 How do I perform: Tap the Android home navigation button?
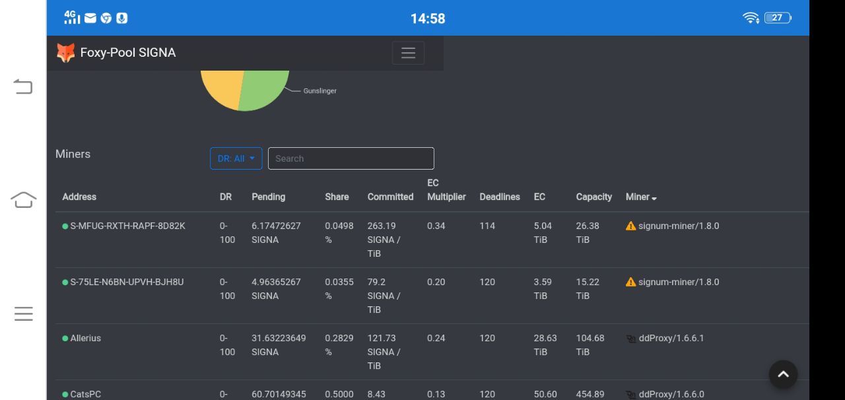point(23,199)
